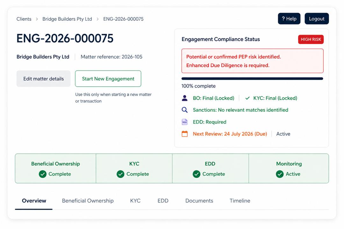Image resolution: width=344 pixels, height=229 pixels.
Task: Click Edit matter details
Action: [x=43, y=79]
